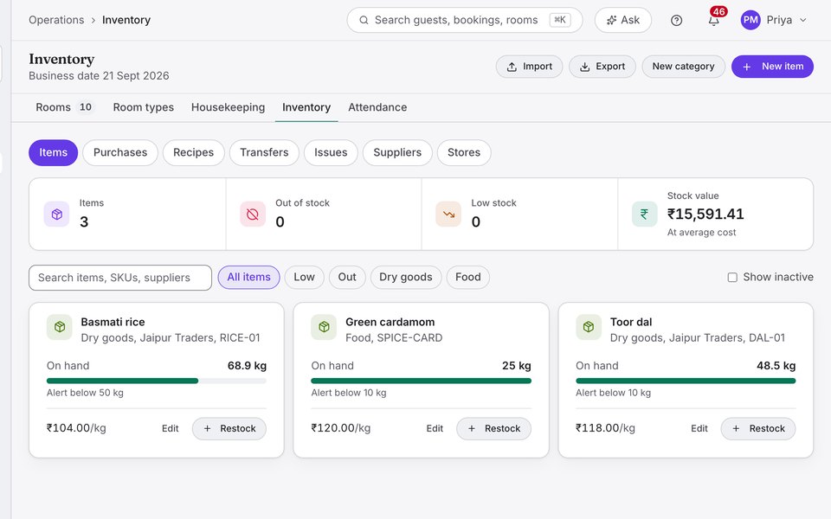The image size is (831, 519).
Task: Click the Inventory breadcrumb text
Action: tap(126, 20)
